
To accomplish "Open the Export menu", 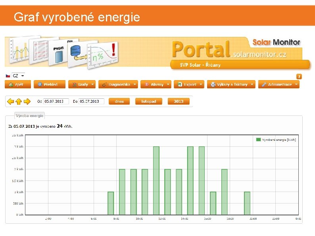I will coord(189,84).
